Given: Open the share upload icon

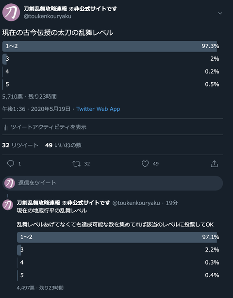Looking at the screenshot, I should click(214, 164).
